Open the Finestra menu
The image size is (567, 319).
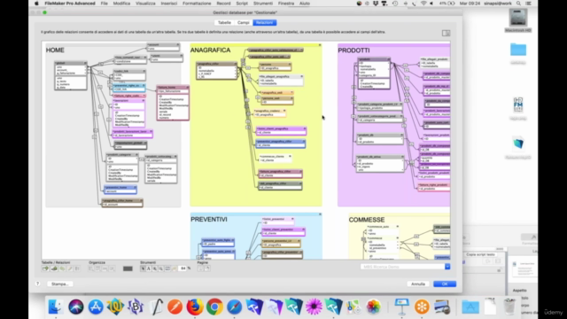286,4
